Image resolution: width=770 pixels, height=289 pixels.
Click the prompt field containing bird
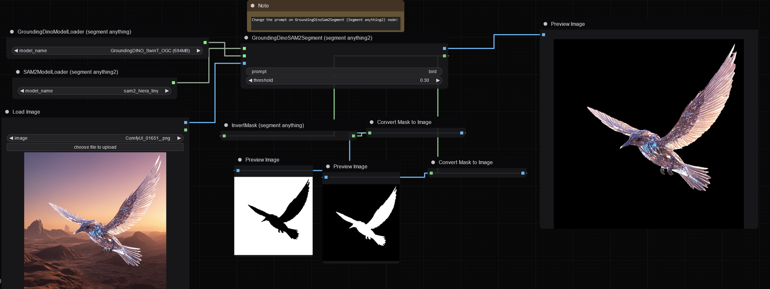pos(344,72)
